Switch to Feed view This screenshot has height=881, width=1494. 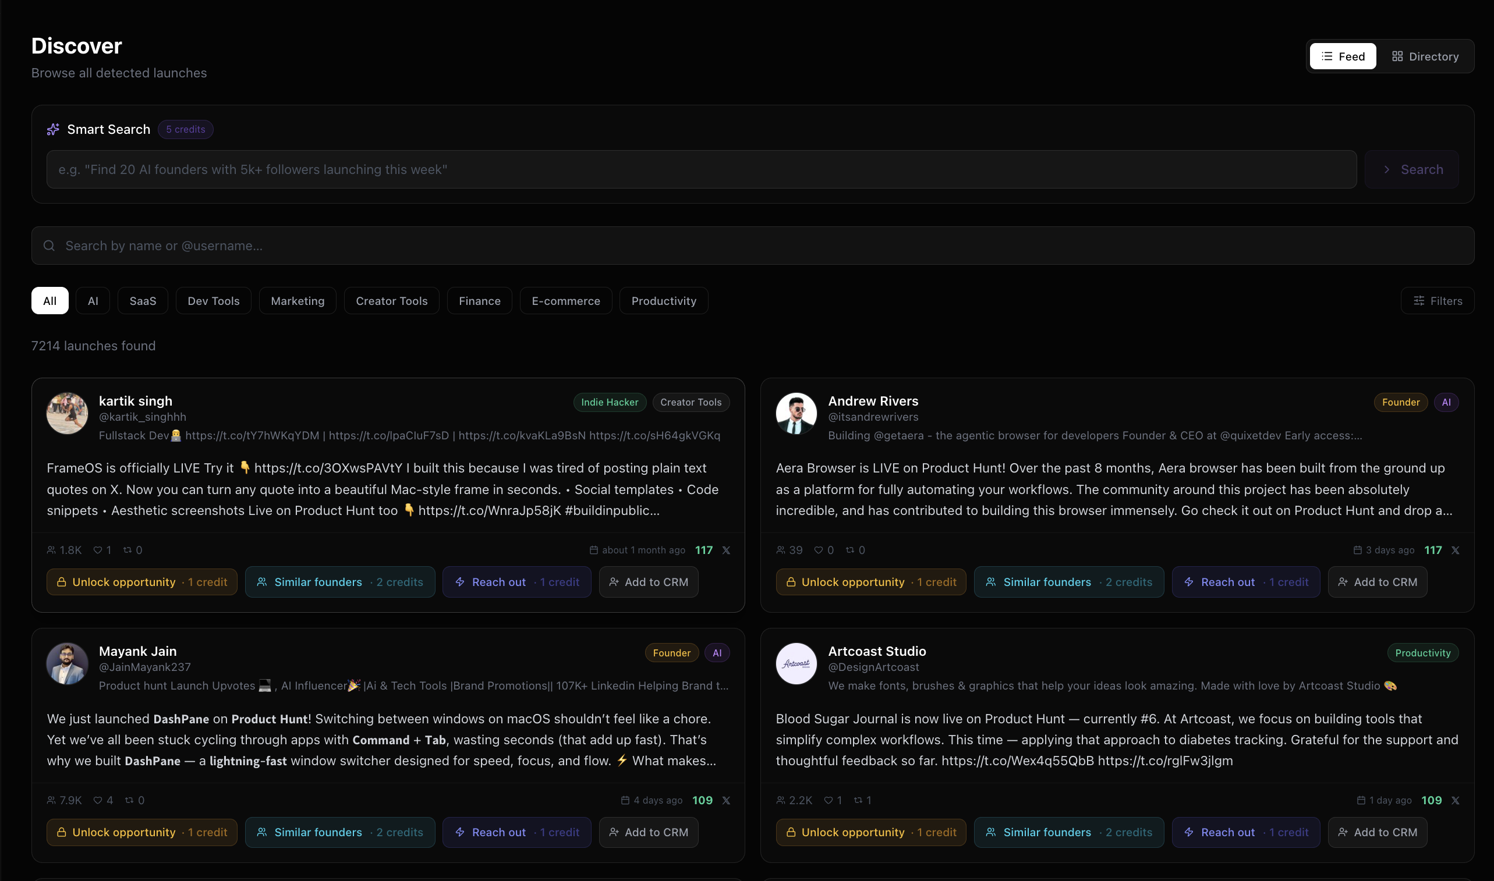point(1342,56)
